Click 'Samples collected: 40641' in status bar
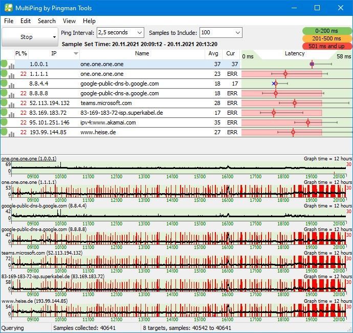The image size is (353, 333). click(84, 328)
